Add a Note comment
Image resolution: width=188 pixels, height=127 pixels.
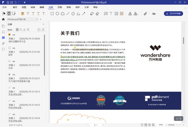[106, 14]
